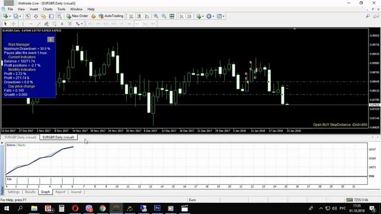Select the text tool A
The width and height of the screenshot is (381, 214).
coord(62,24)
